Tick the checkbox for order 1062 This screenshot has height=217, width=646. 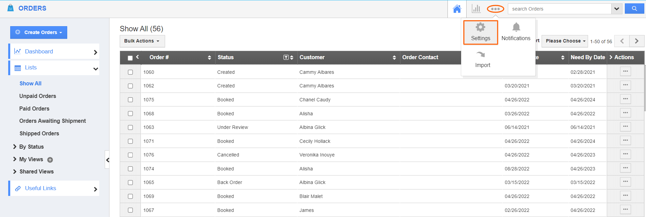(x=130, y=86)
